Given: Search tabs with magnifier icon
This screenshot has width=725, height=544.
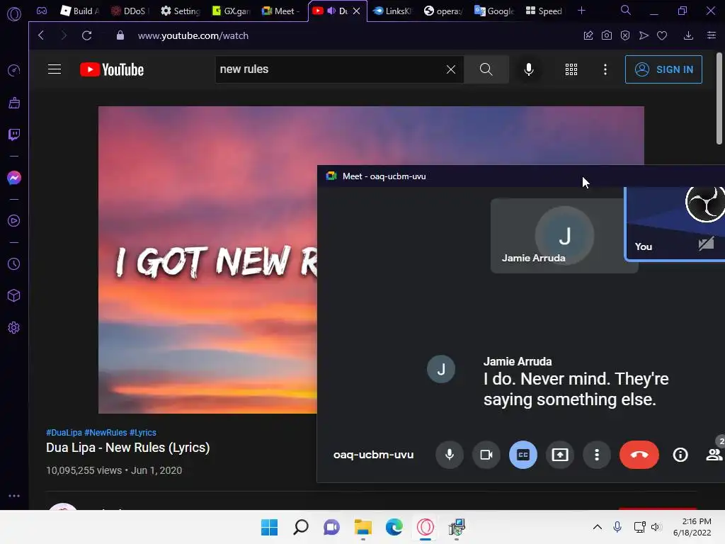Looking at the screenshot, I should pos(626,10).
